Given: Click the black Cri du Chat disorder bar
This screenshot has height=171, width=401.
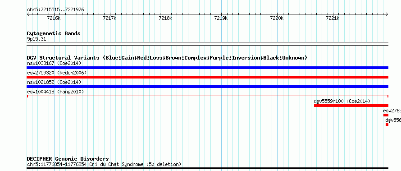Looking at the screenshot, I should 207,168.
